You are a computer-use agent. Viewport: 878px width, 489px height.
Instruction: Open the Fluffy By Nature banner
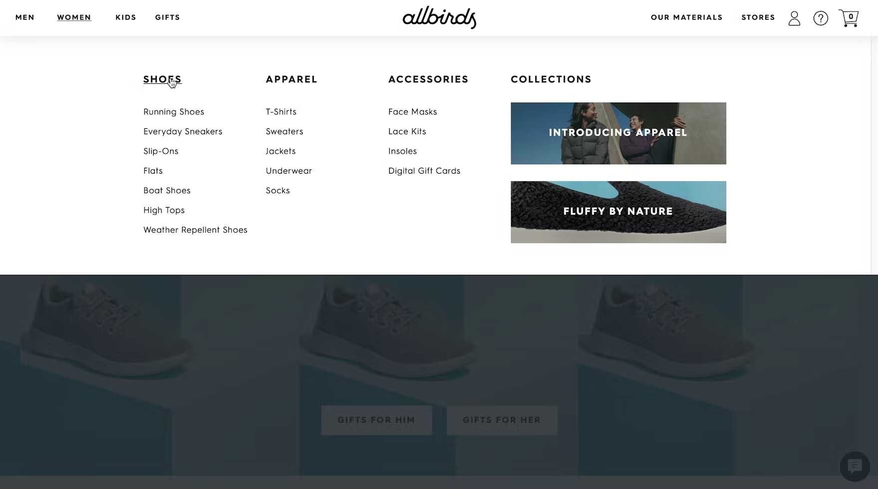pos(619,212)
